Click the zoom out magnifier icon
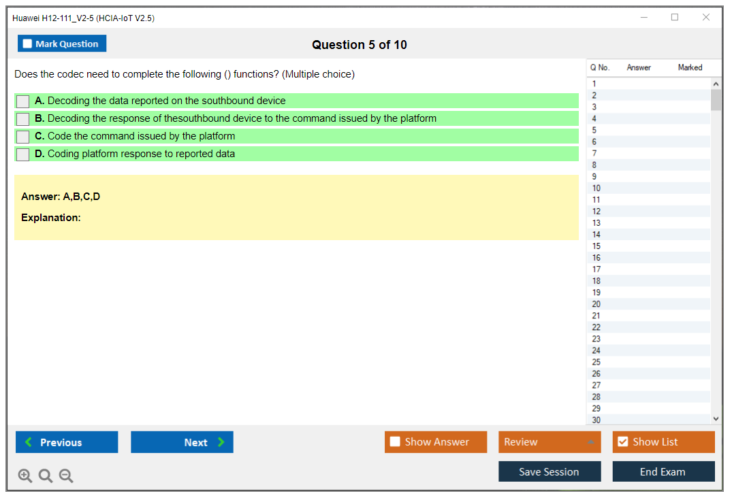The image size is (732, 500). point(66,476)
